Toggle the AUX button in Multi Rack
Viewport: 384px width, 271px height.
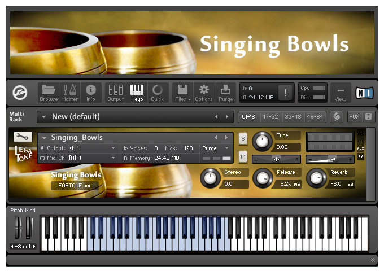(x=354, y=117)
